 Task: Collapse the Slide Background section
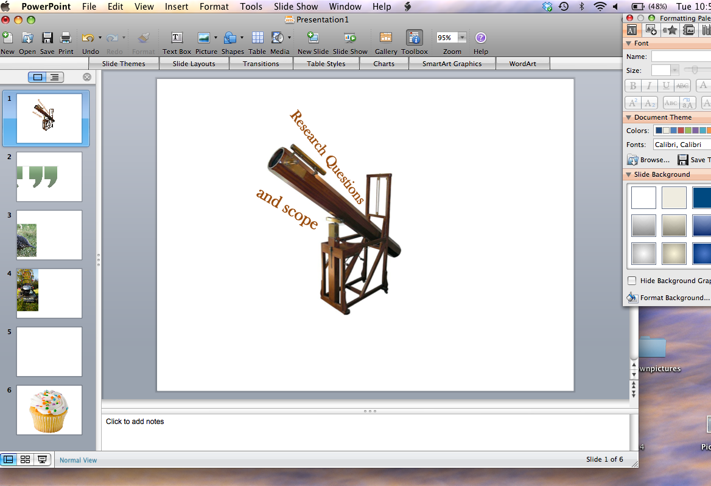[x=628, y=175]
